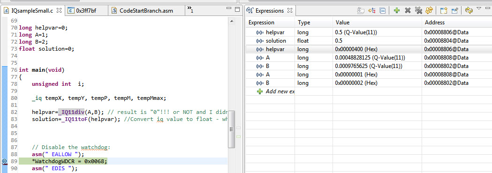The width and height of the screenshot is (492, 173).
Task: Pin the Expressions view to debug context
Action: coord(454,11)
